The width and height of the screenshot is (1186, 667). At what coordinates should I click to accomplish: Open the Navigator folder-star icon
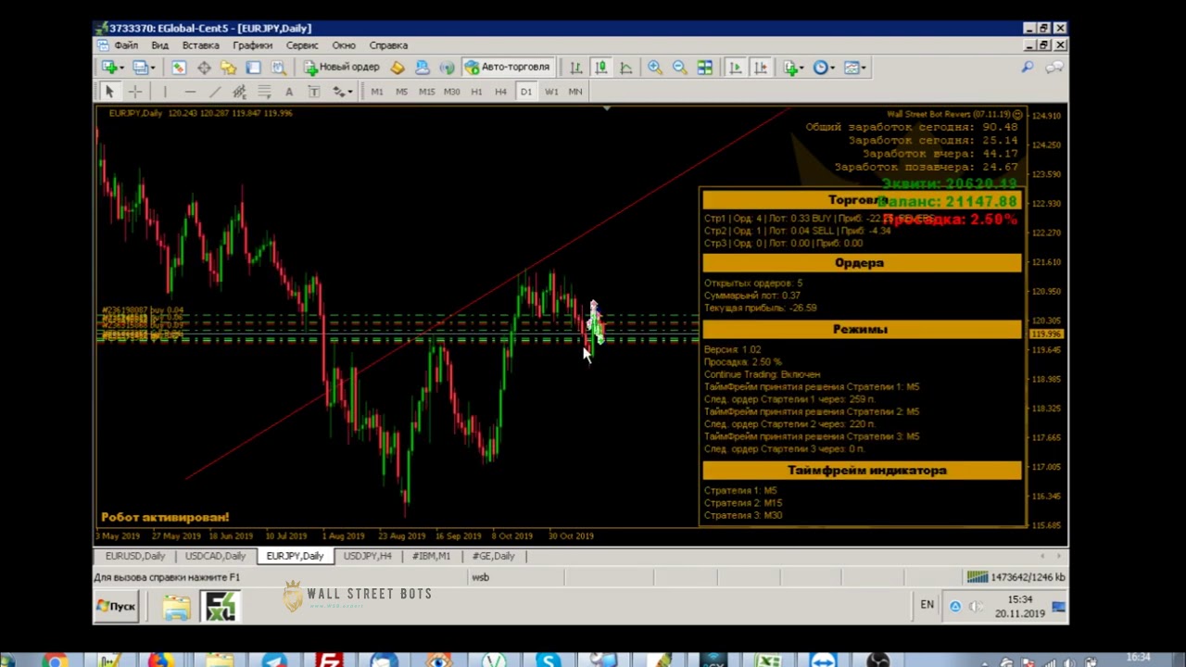pyautogui.click(x=228, y=67)
